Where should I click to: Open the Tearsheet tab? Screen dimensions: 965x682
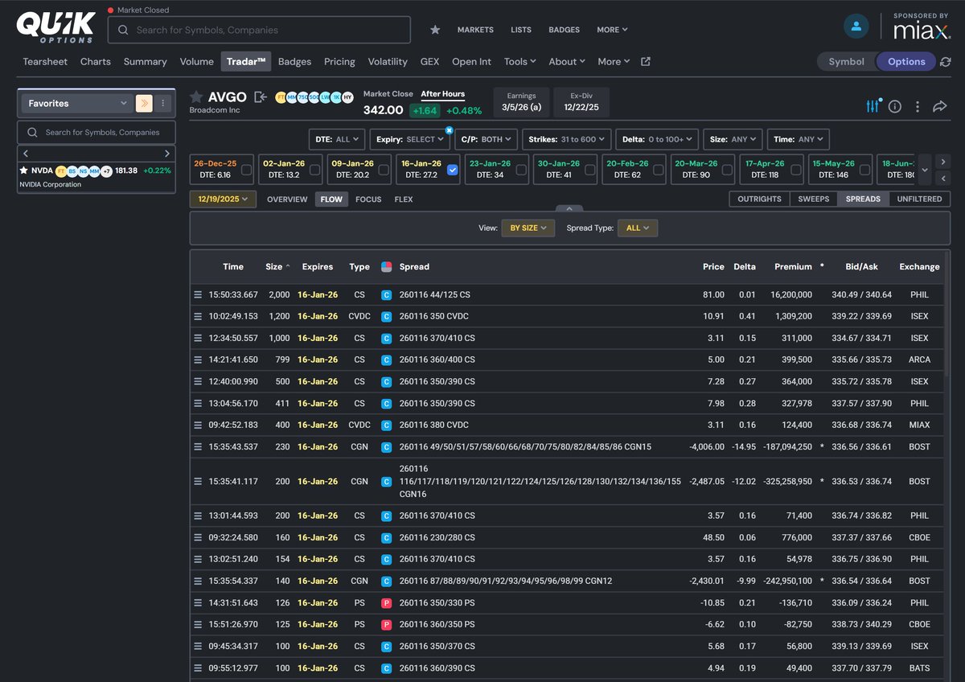(x=45, y=62)
